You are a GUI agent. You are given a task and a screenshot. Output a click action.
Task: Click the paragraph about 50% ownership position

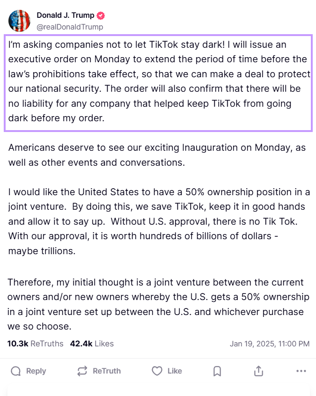click(x=159, y=221)
